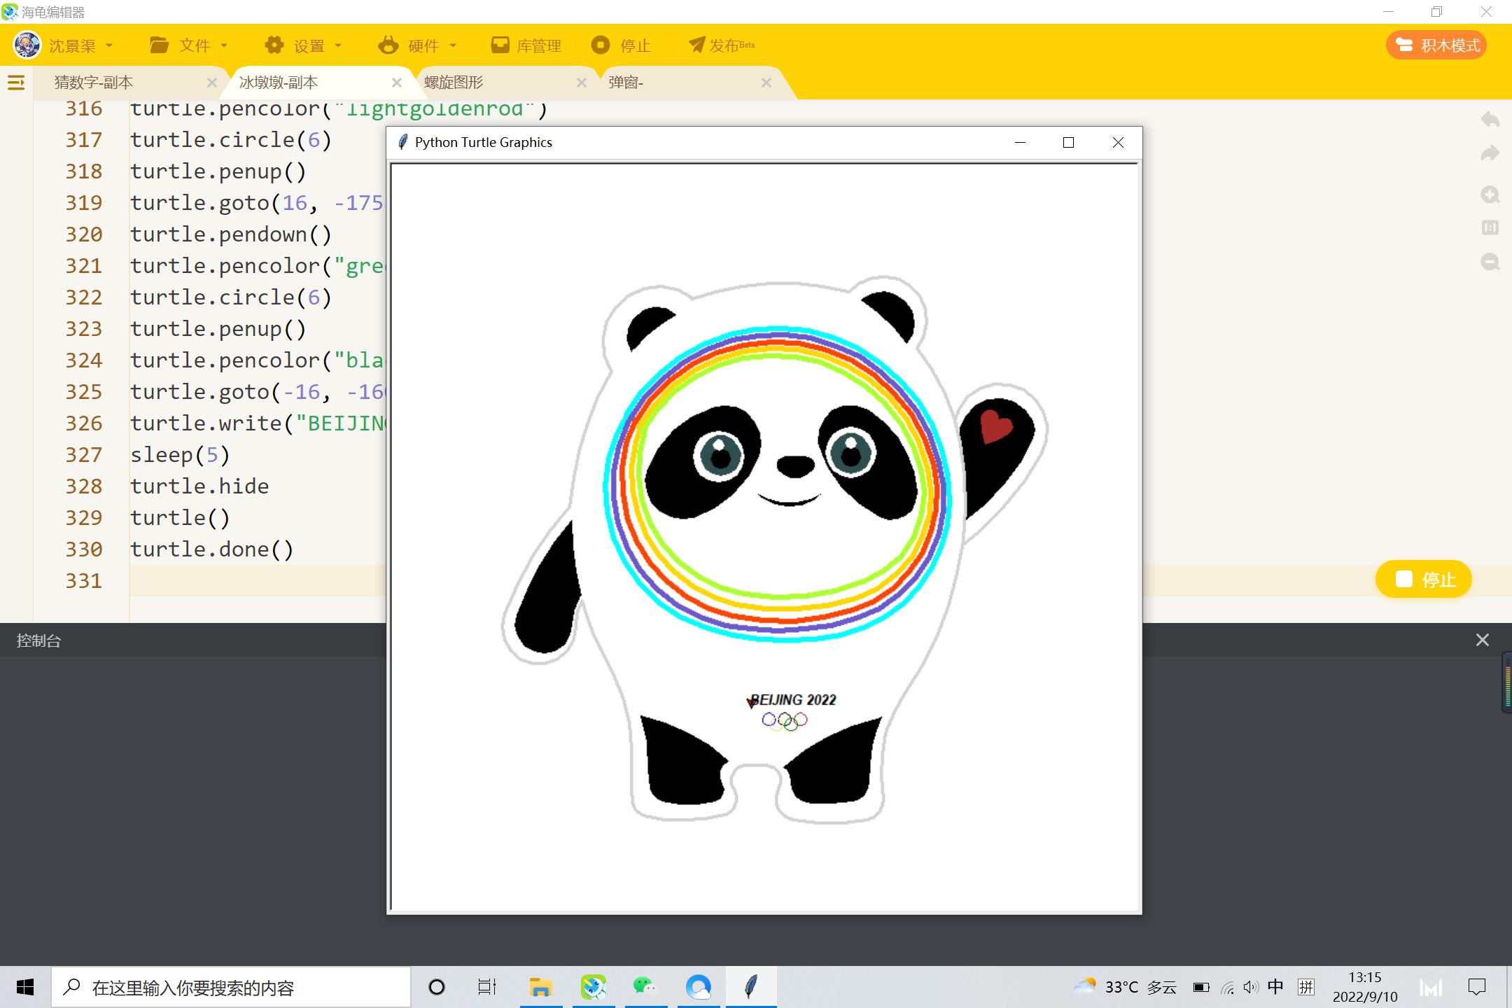Reset the editor zoom to 1:1
Image resolution: width=1512 pixels, height=1008 pixels.
click(x=1490, y=227)
